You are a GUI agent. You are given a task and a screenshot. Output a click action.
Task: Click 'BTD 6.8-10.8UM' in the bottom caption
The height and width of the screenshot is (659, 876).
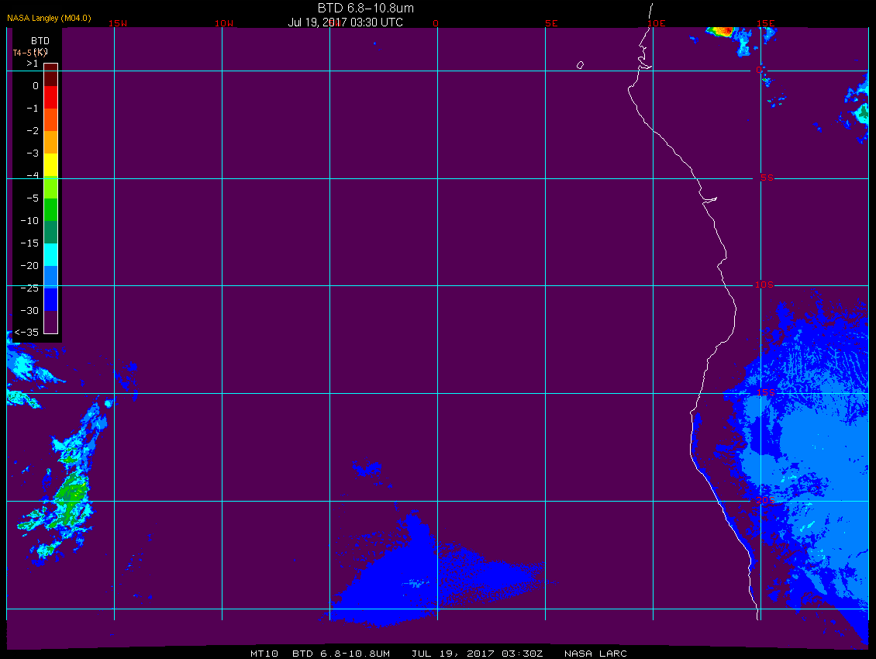341,654
